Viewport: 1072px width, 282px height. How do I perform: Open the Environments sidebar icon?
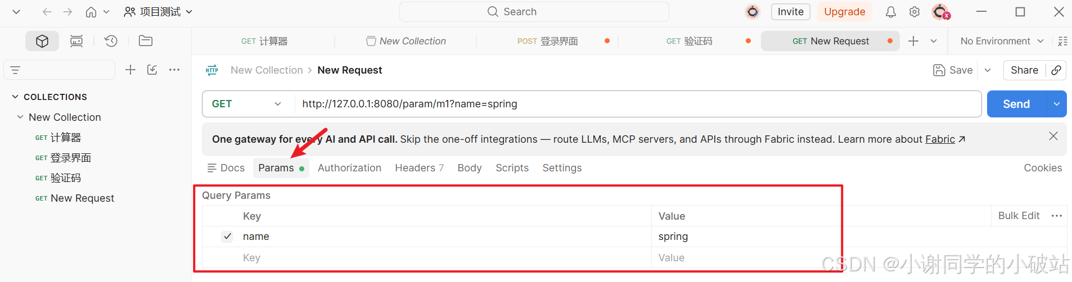(76, 41)
